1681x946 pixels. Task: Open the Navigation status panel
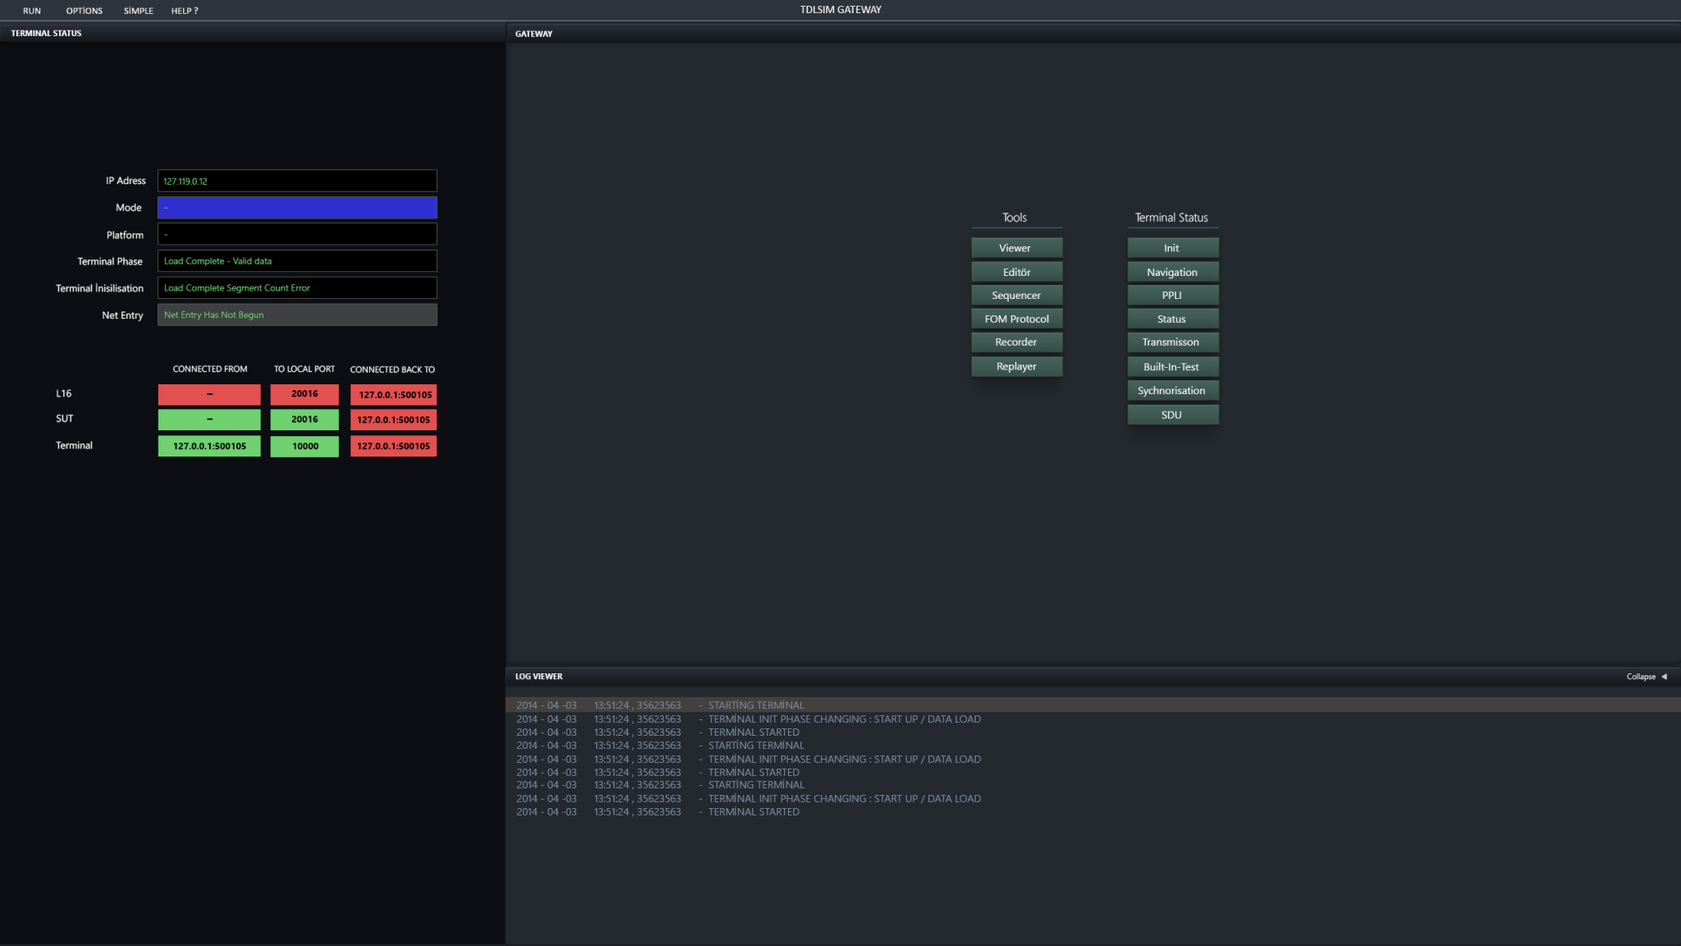(1172, 271)
